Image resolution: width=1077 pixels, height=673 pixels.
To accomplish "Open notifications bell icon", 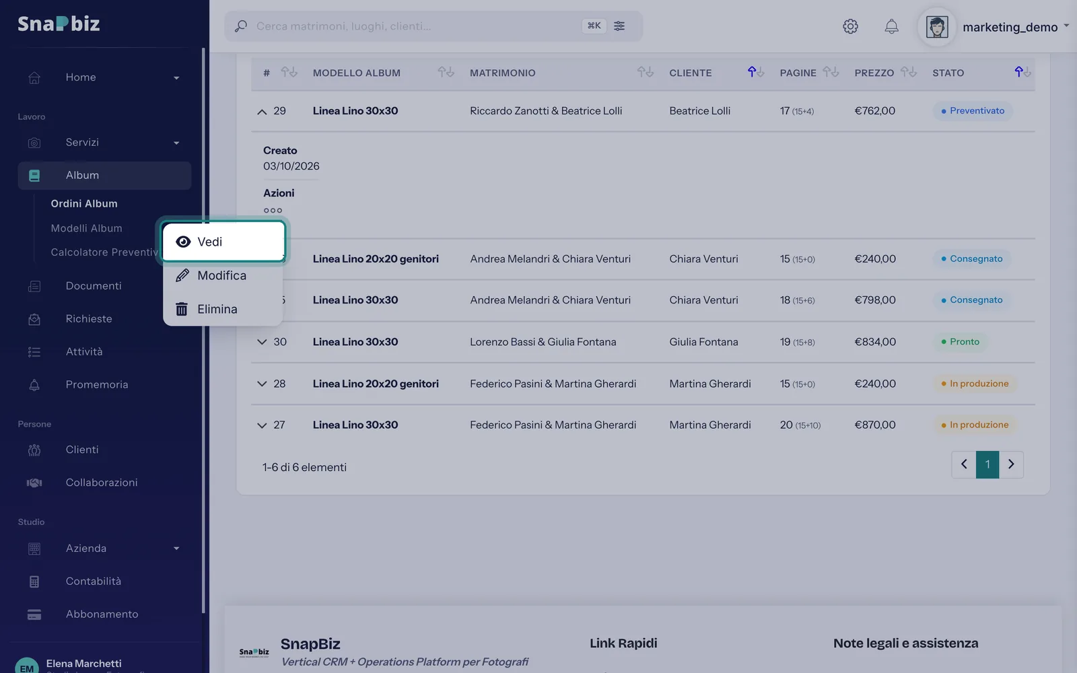I will [x=891, y=26].
